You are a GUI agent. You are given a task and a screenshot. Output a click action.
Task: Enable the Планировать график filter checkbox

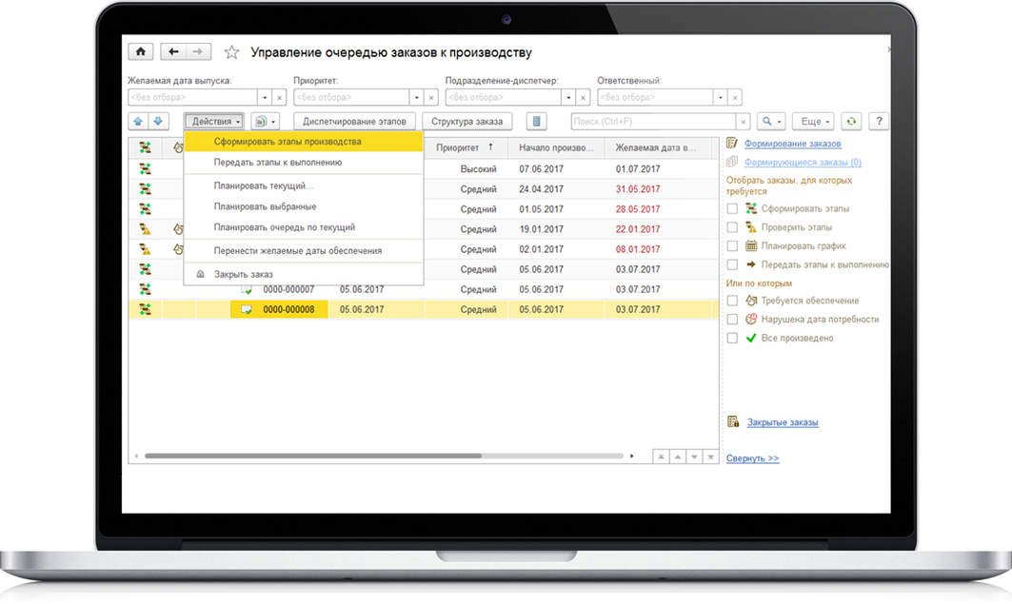tap(732, 245)
